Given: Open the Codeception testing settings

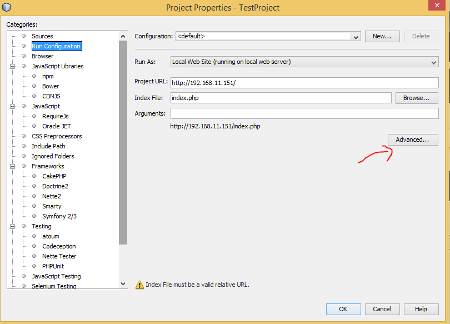Looking at the screenshot, I should [x=59, y=246].
